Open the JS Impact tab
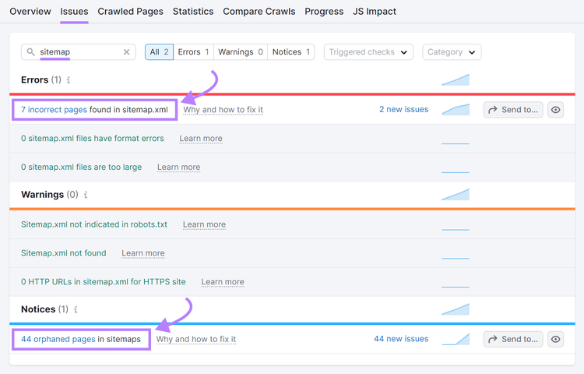Screen dimensions: 584x374 [x=375, y=12]
